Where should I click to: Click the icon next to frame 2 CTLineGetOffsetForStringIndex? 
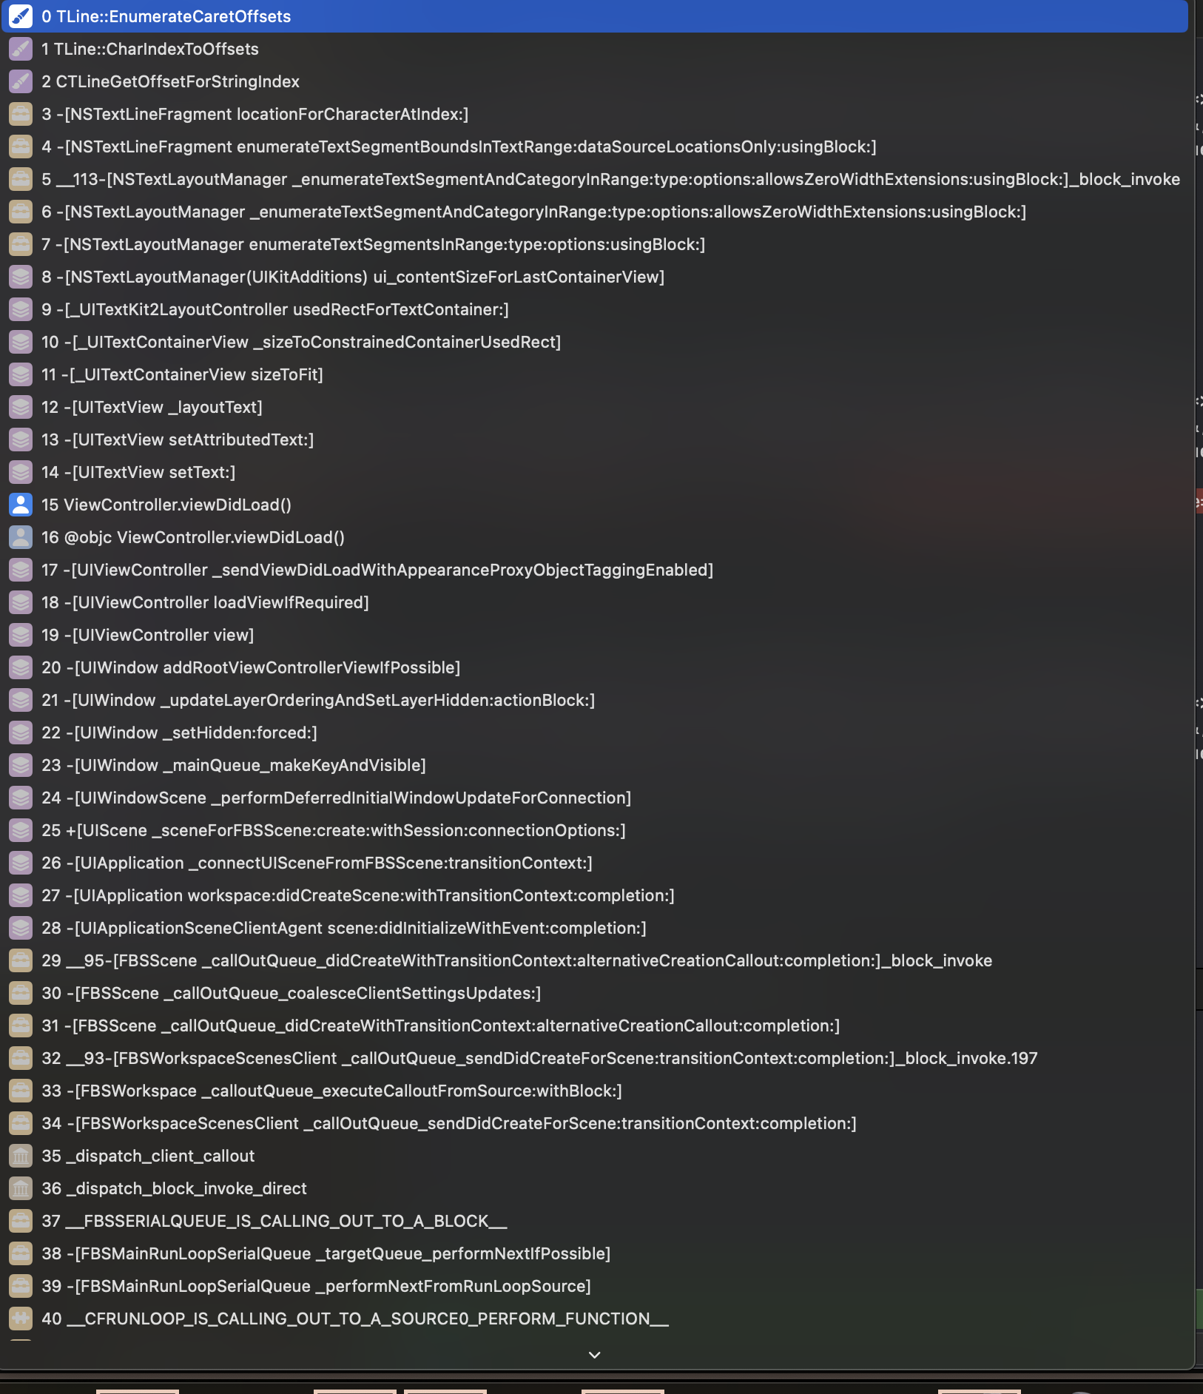(21, 81)
